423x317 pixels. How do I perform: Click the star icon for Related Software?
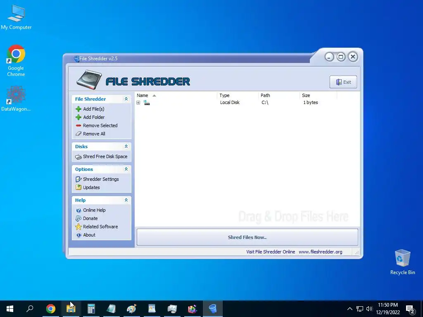[x=78, y=227]
